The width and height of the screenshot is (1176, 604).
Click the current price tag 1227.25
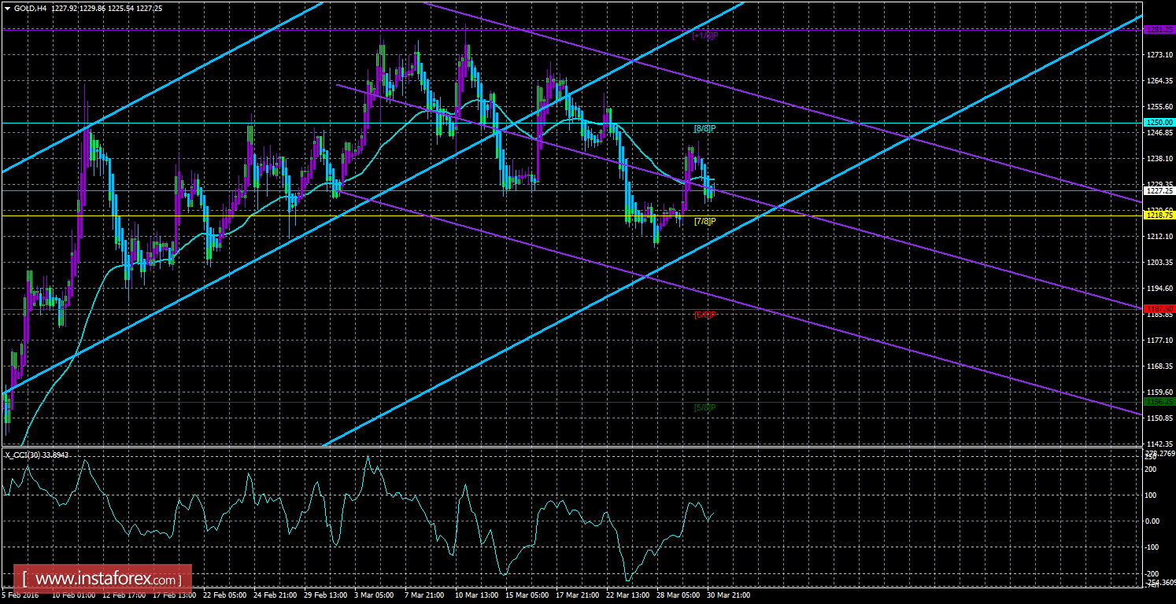pyautogui.click(x=1159, y=190)
